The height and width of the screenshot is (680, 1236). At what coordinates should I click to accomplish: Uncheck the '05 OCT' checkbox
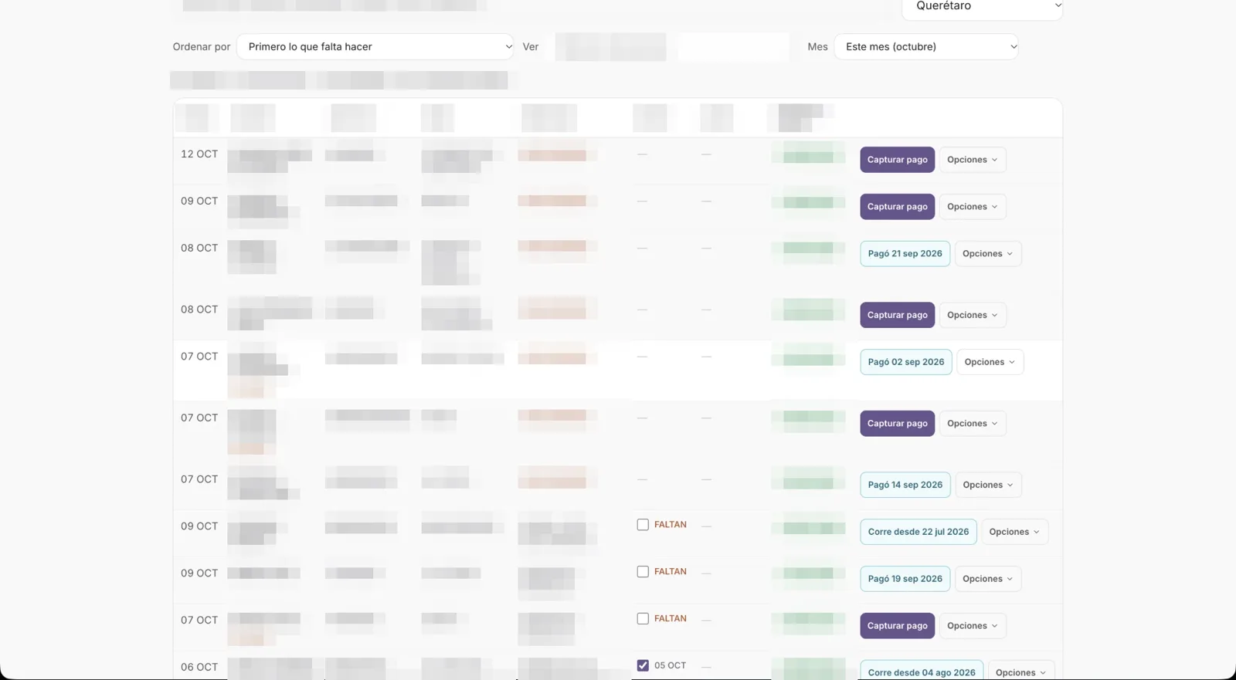pos(643,665)
